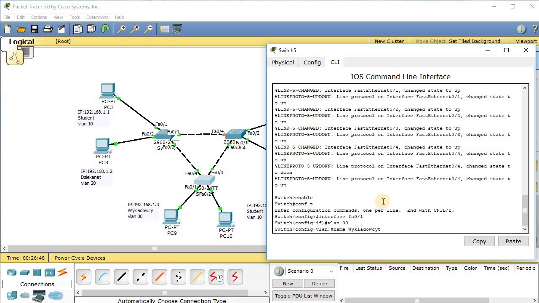Viewport: 539px width, 303px height.
Task: Choose the light-blue Console cable
Action: [102, 277]
